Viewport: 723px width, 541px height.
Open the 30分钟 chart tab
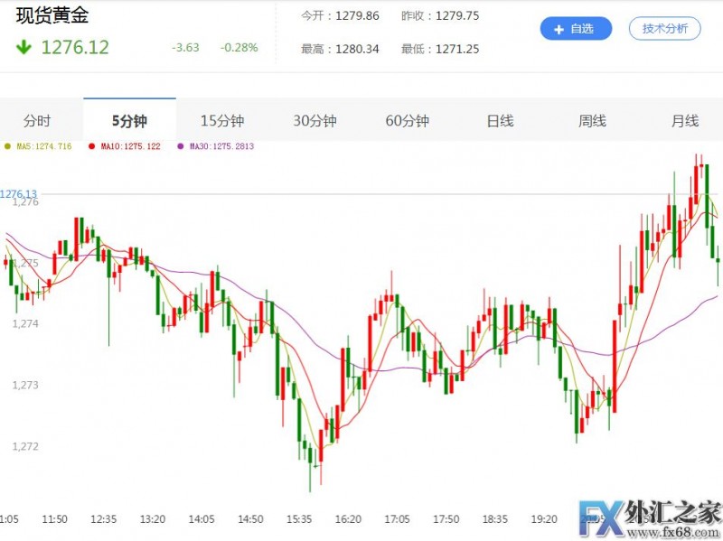tap(315, 121)
